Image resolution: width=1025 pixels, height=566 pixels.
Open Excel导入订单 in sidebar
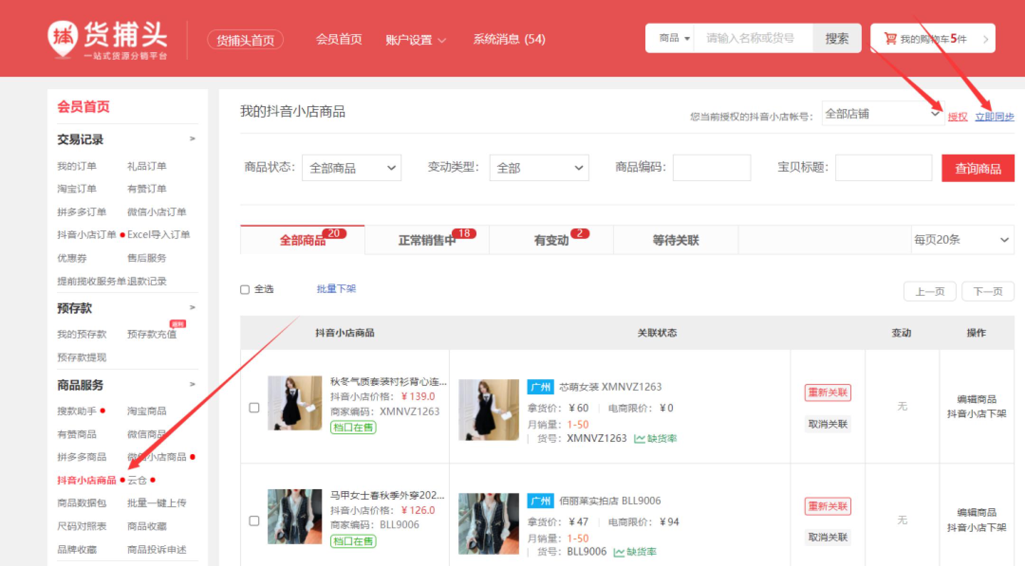click(158, 235)
